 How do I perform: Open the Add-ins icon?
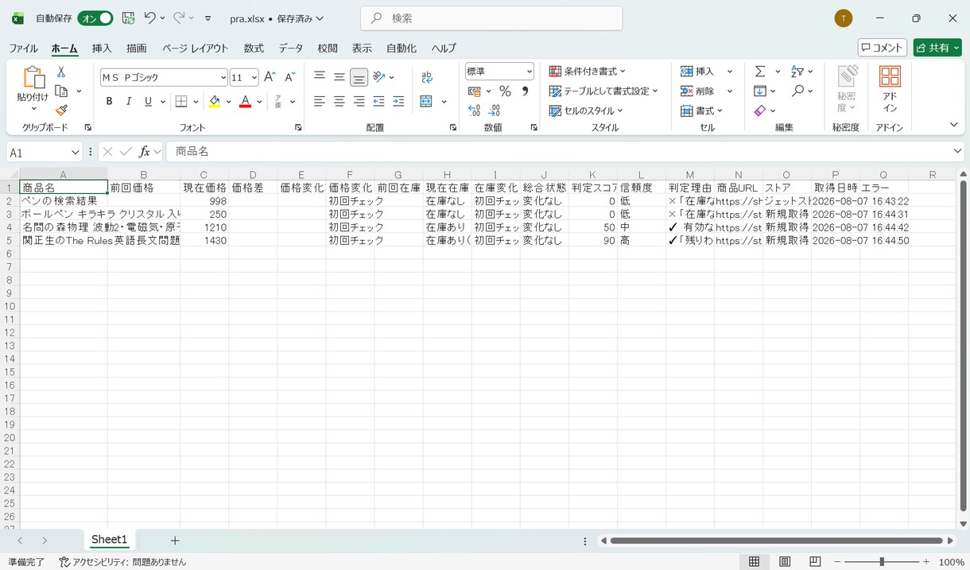coord(890,89)
